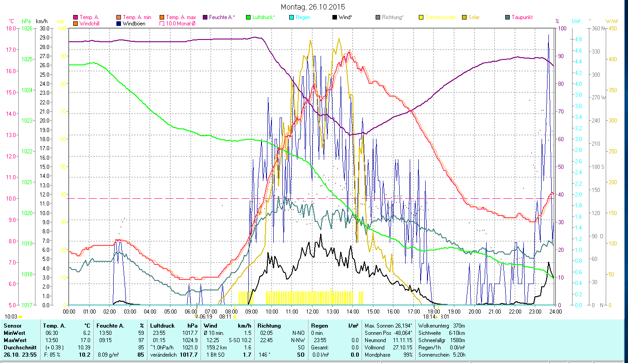The image size is (628, 363).
Task: Click the Sonnenschein legend label
Action: tap(441, 17)
